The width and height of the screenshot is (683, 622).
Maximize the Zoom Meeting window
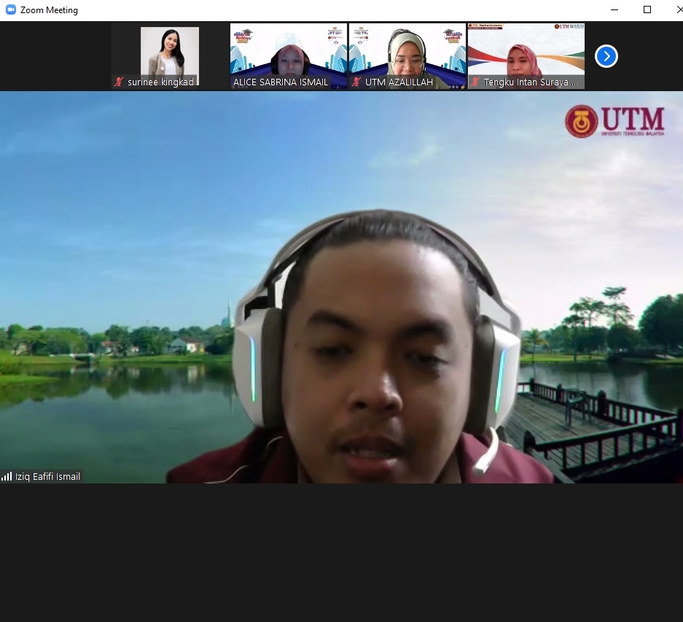(x=647, y=10)
